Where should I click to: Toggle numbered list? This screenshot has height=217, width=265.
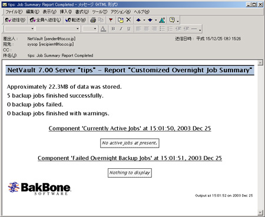[170, 29]
